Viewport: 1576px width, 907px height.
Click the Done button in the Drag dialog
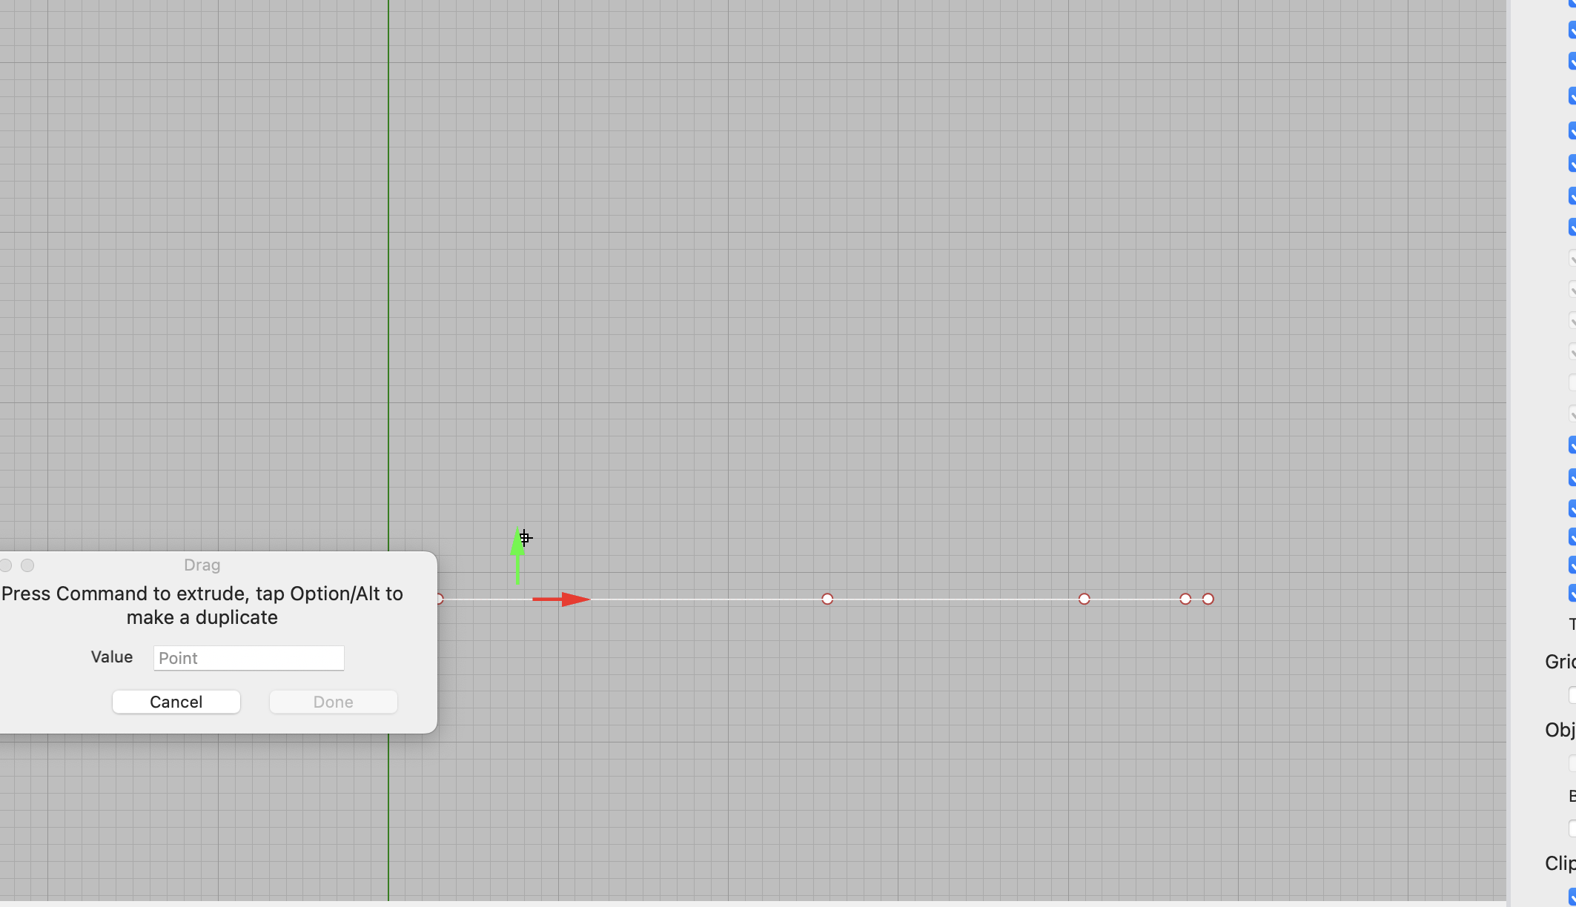pyautogui.click(x=333, y=702)
